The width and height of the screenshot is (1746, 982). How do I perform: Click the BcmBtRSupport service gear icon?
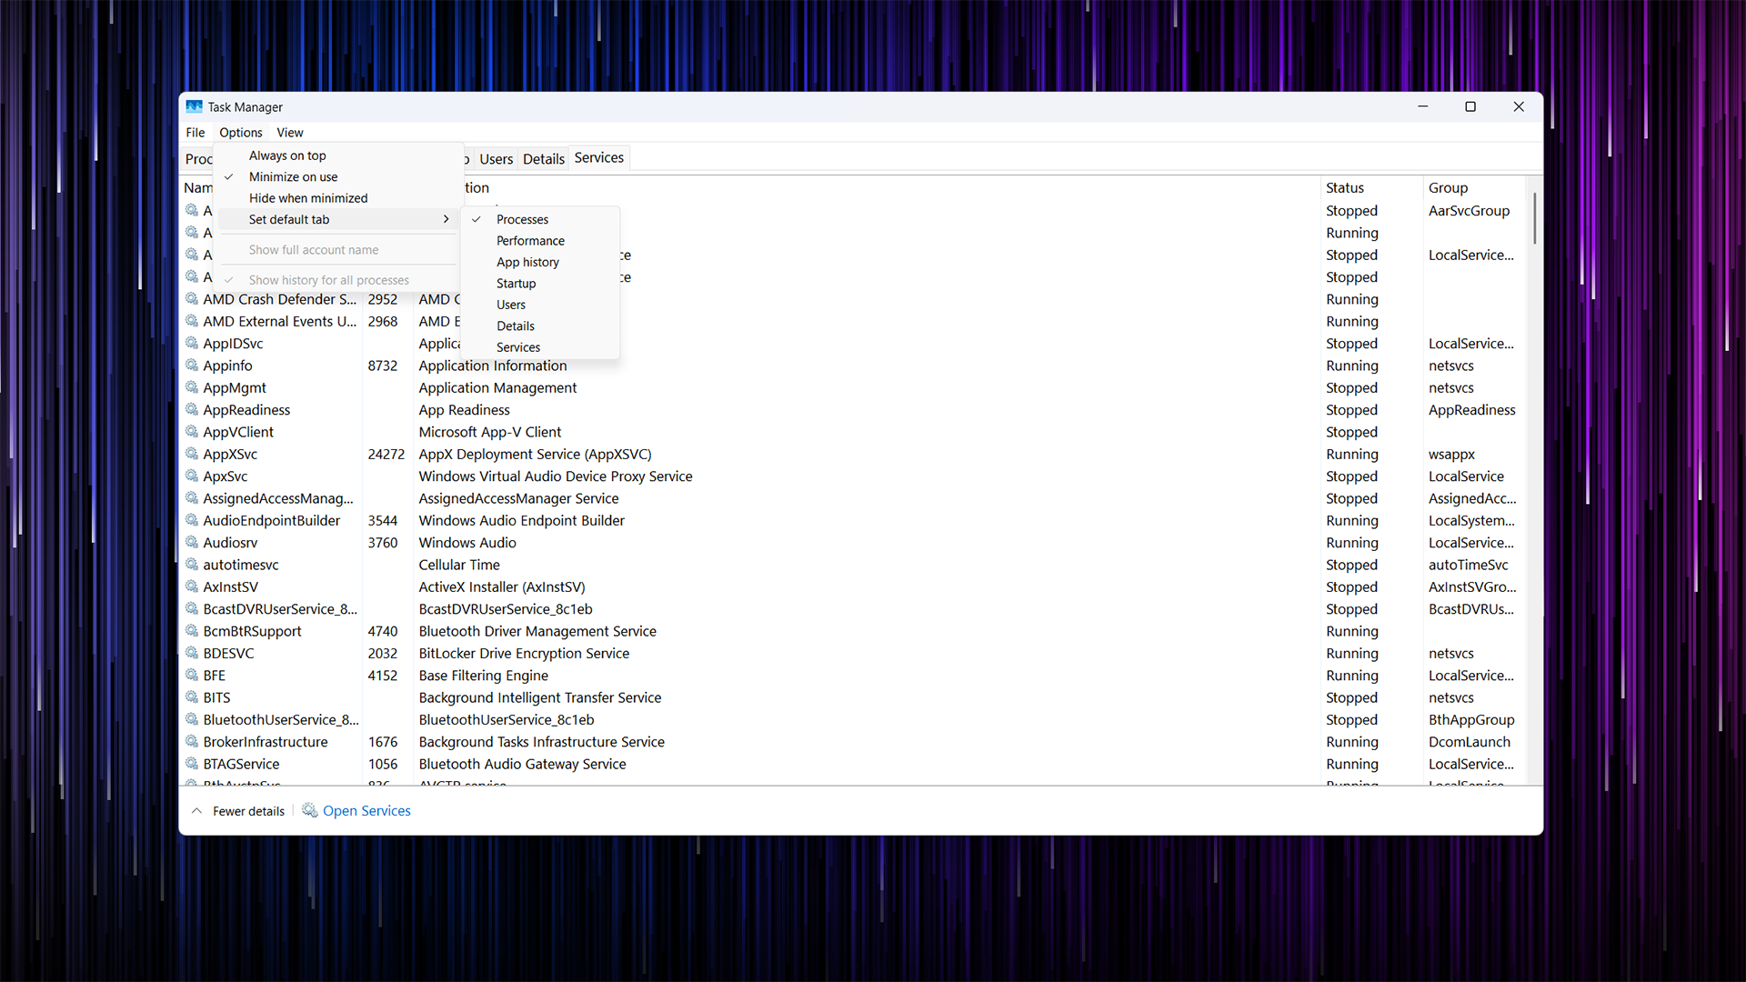coord(192,630)
